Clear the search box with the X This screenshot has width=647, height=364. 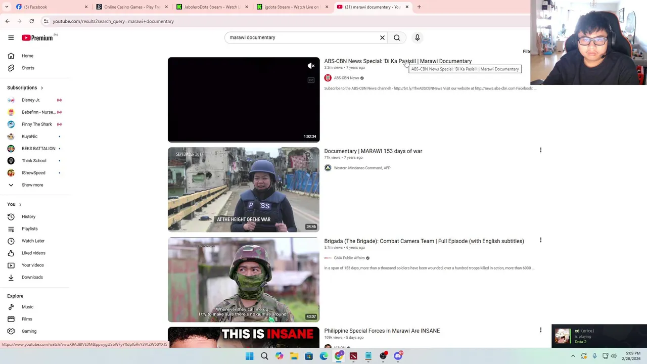click(382, 37)
